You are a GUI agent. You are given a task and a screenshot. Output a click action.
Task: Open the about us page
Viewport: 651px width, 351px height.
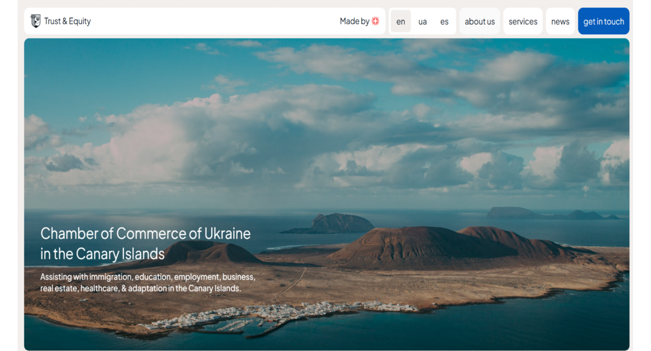coord(480,21)
